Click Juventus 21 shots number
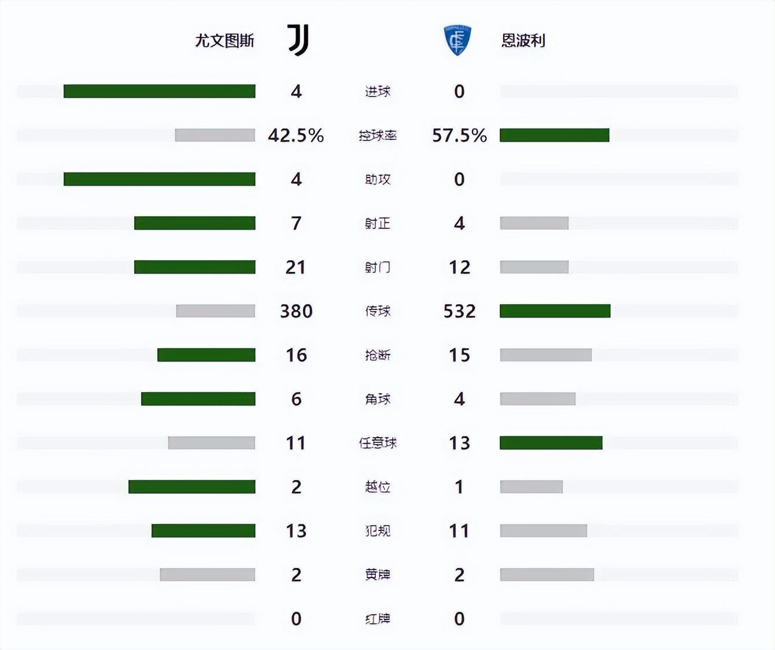Viewport: 775px width, 650px height. point(296,267)
